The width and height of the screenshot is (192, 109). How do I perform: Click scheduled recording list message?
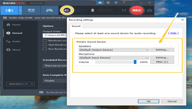tap(55, 66)
